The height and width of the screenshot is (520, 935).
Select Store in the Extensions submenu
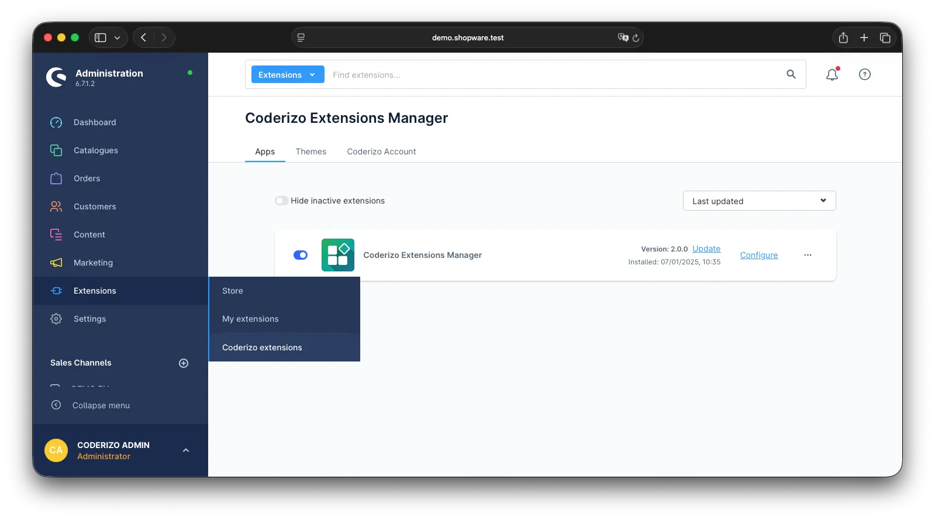tap(233, 291)
